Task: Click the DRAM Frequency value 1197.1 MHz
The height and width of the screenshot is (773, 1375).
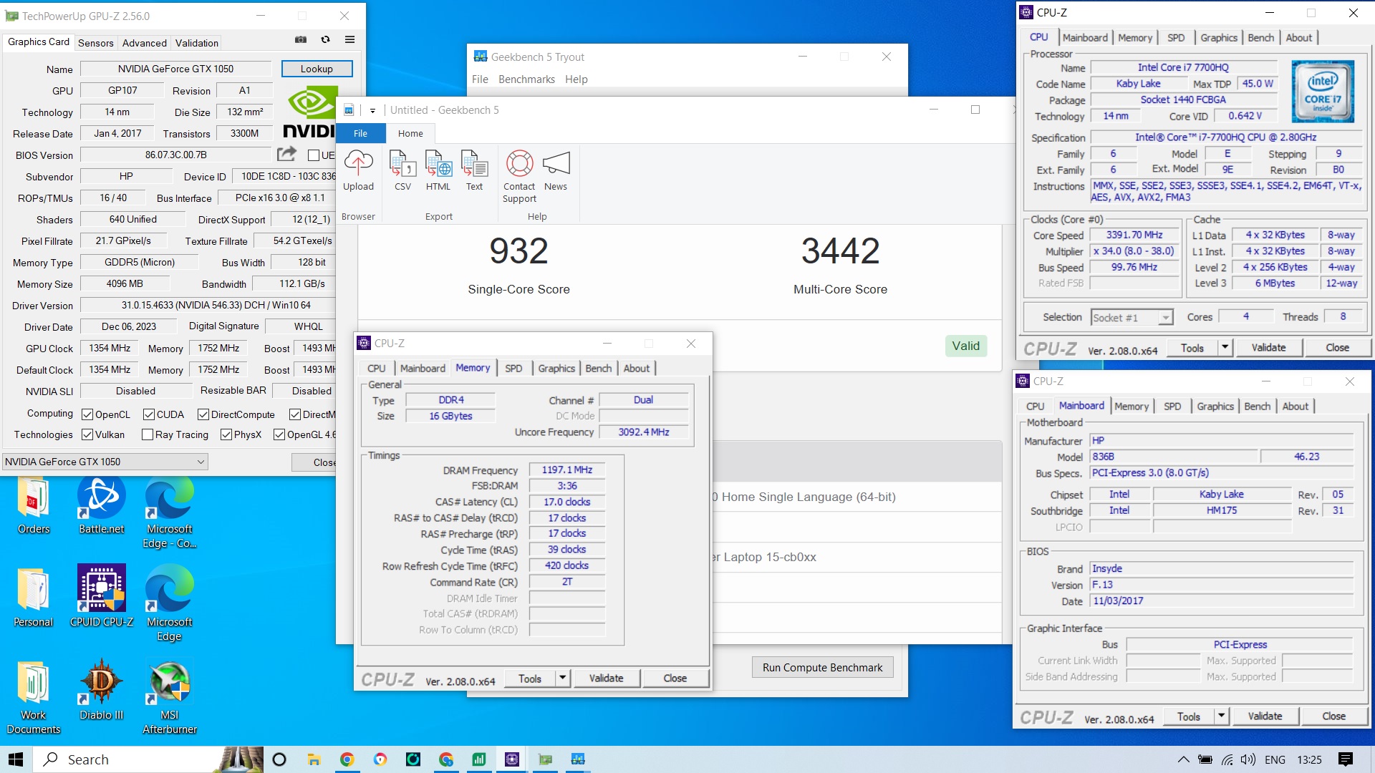Action: (x=567, y=470)
